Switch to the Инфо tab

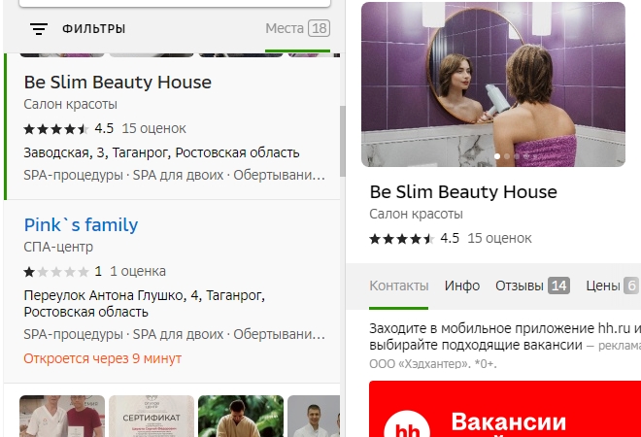pos(462,286)
